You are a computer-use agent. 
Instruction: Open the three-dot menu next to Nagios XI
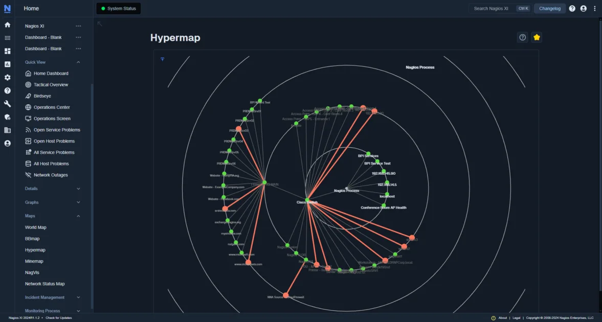78,26
